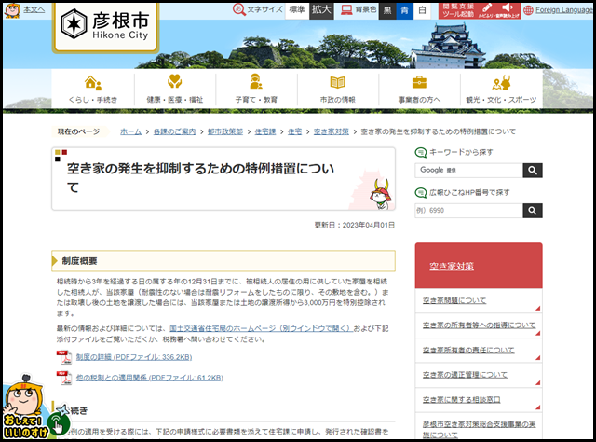Open the 観光・文化・スポーツ icon menu
Screen dimensions: 596x442
(x=501, y=90)
